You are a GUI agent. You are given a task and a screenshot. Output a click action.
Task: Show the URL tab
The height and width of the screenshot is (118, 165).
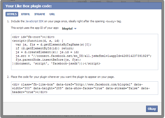point(52,14)
